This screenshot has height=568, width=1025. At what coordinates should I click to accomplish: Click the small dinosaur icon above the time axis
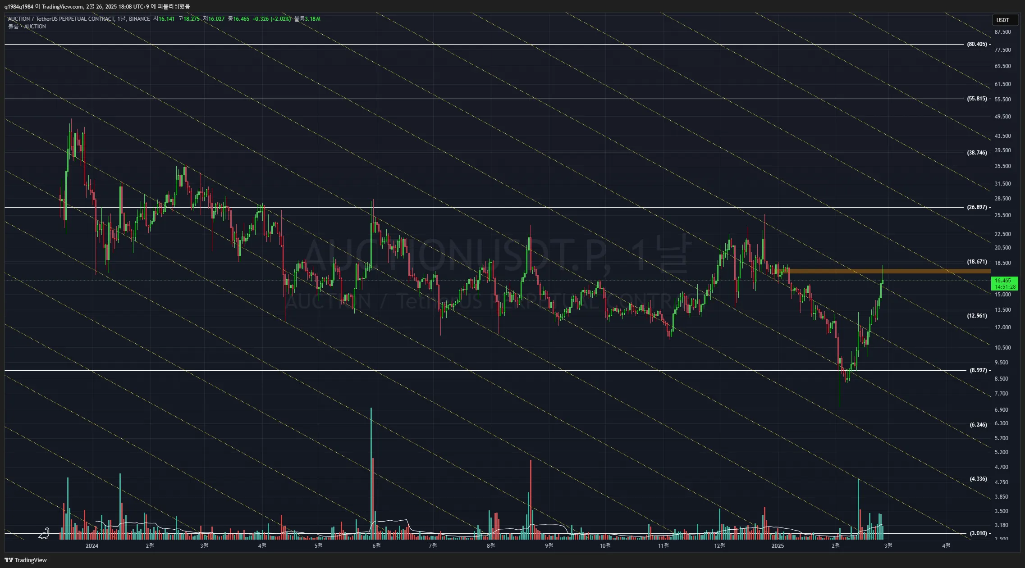click(x=44, y=534)
